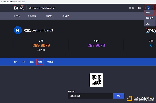
Task: Select 资产 from account menu
Action: pyautogui.click(x=148, y=13)
